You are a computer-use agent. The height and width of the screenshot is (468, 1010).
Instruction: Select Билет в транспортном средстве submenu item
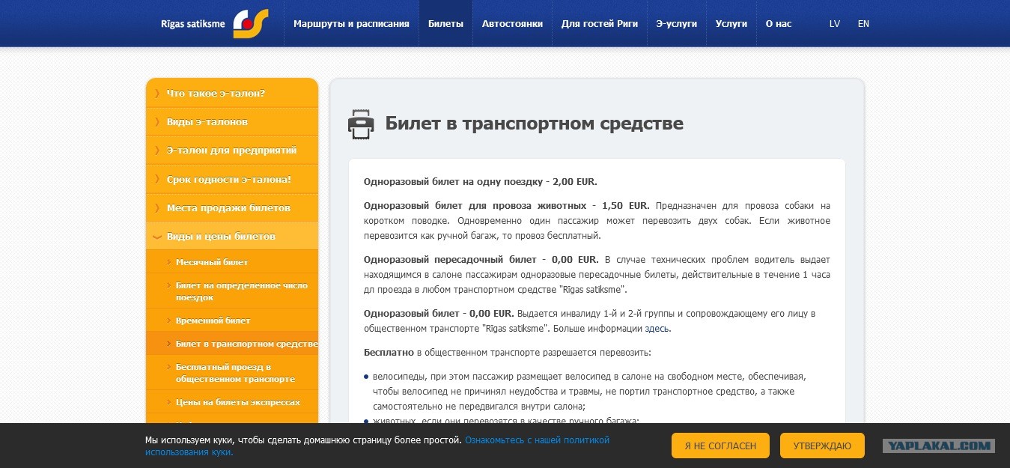point(232,344)
